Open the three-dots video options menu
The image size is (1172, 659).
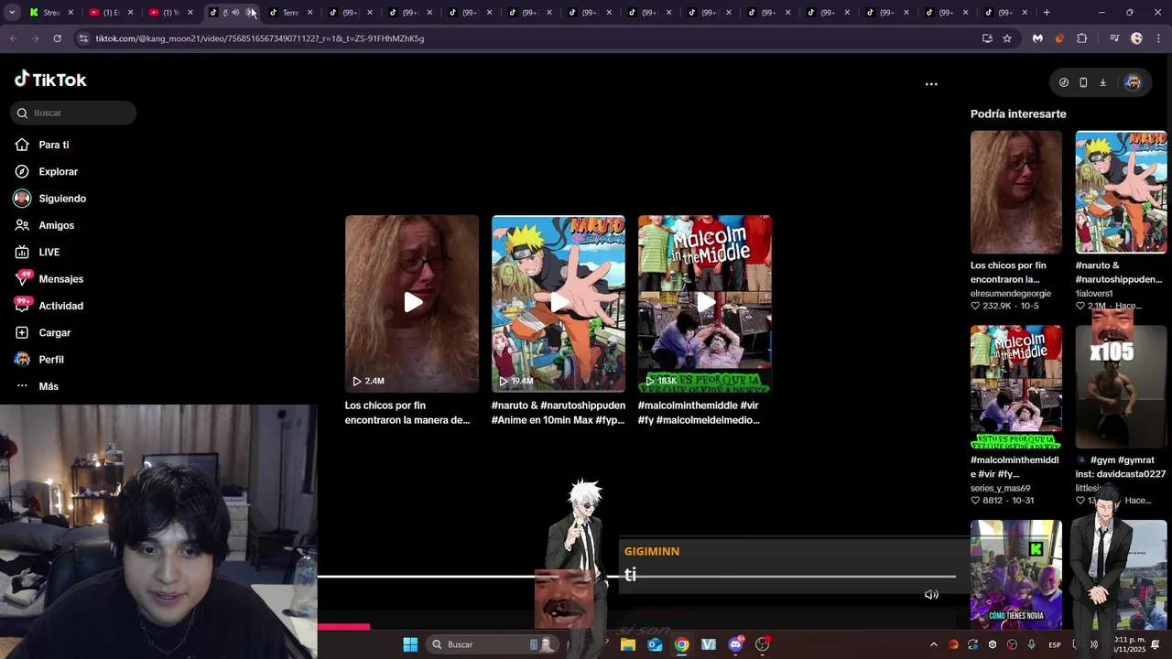(x=931, y=84)
